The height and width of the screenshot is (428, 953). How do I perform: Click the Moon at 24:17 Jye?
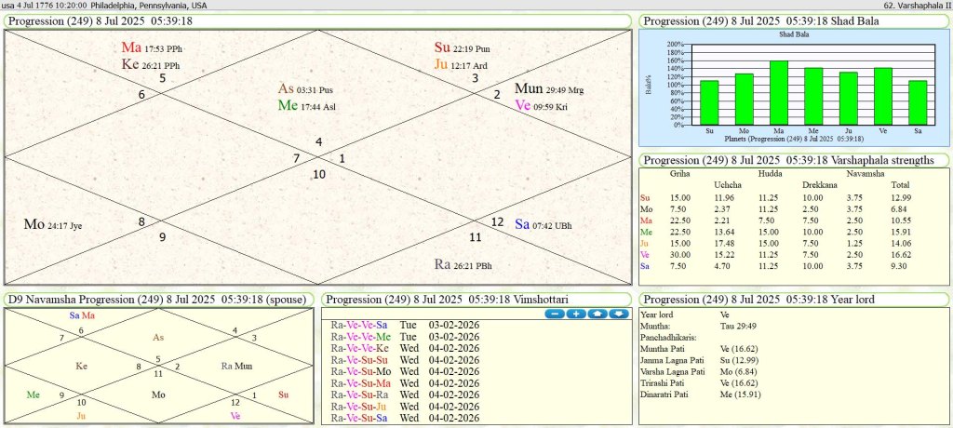[x=53, y=225]
